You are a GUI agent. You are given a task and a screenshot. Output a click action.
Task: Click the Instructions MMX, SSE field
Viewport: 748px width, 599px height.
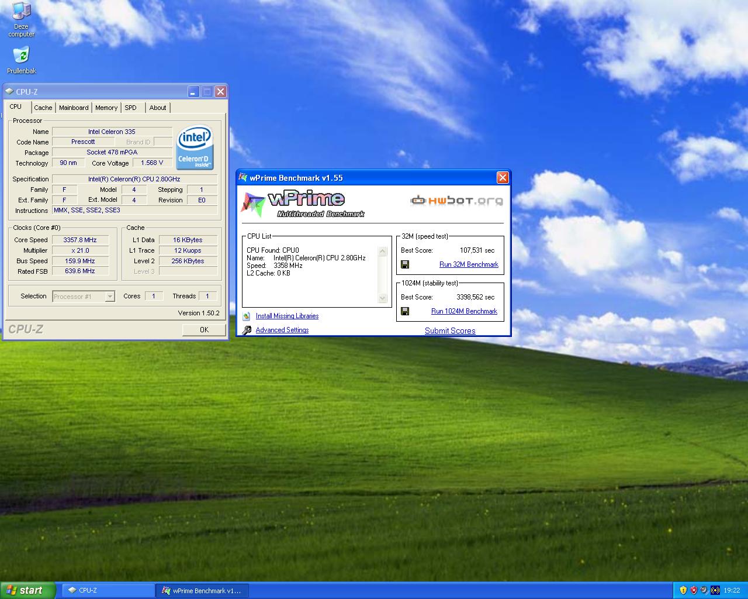pos(134,210)
